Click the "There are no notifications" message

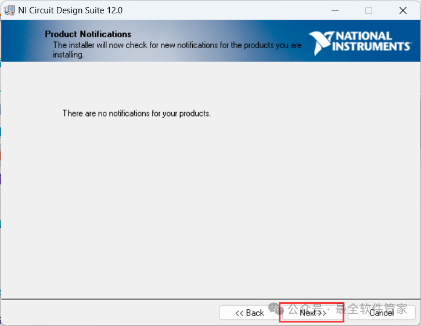click(136, 114)
